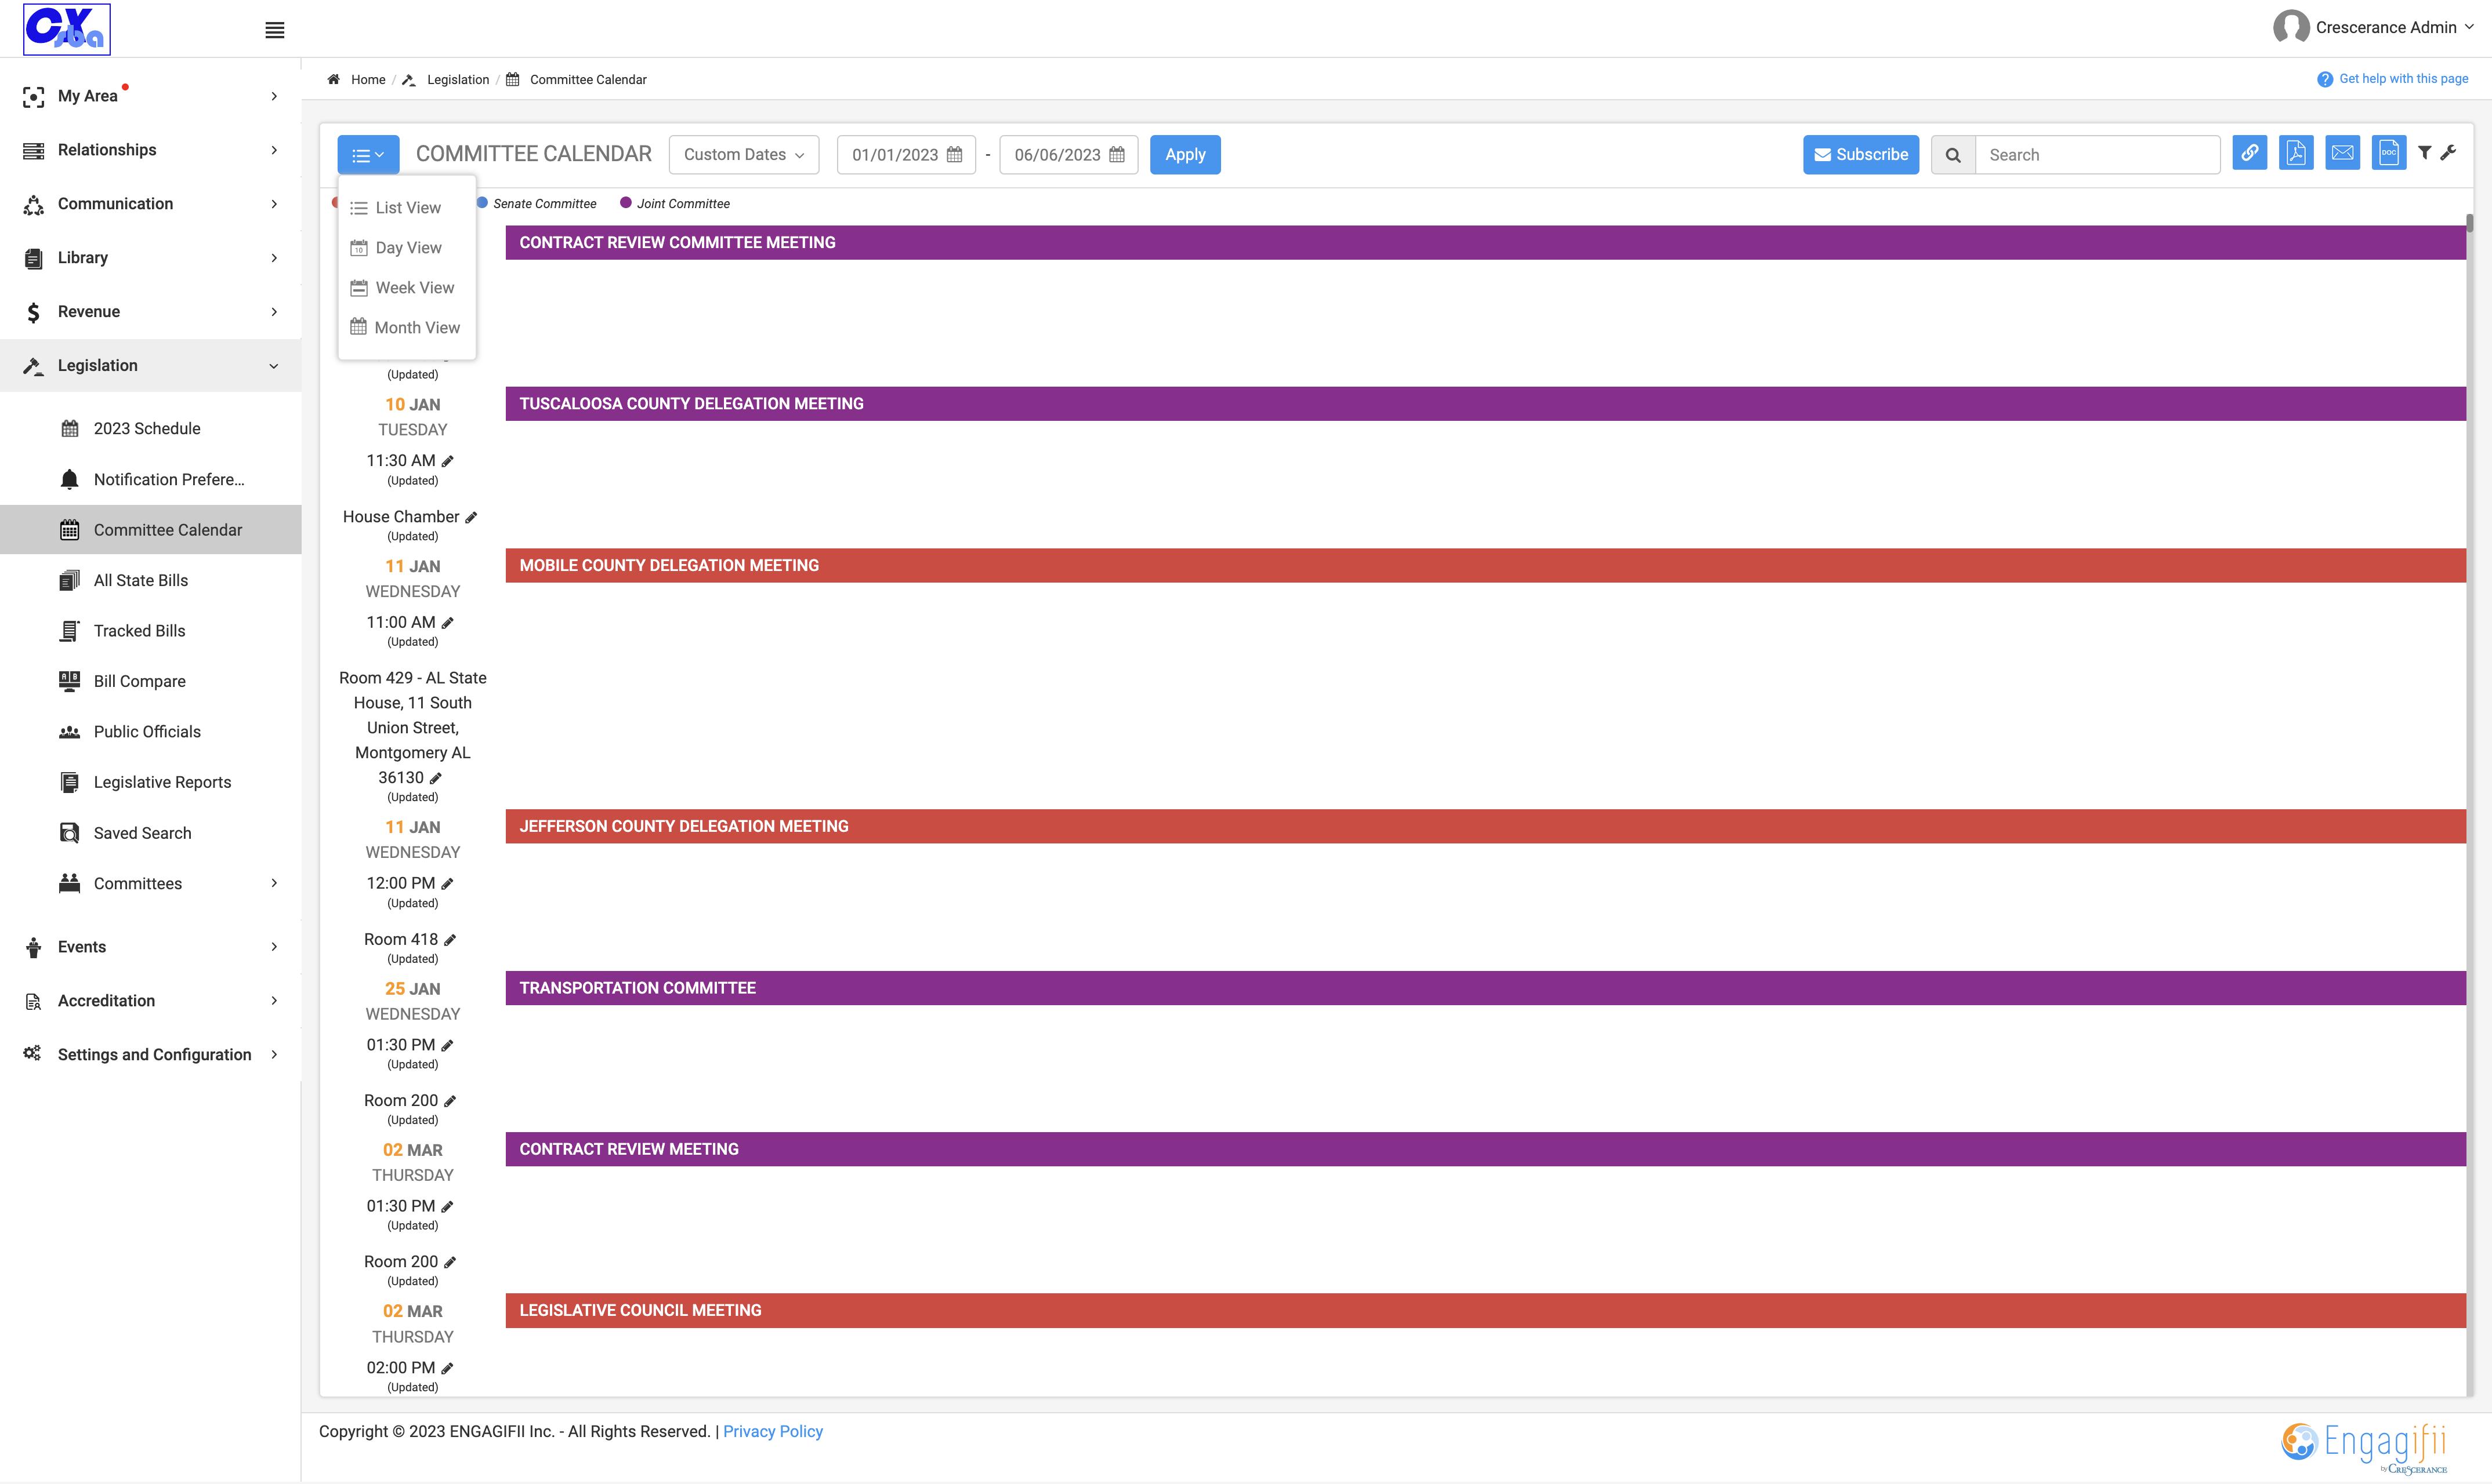The width and height of the screenshot is (2492, 1484).
Task: Copy link using chain icon button
Action: click(x=2249, y=154)
